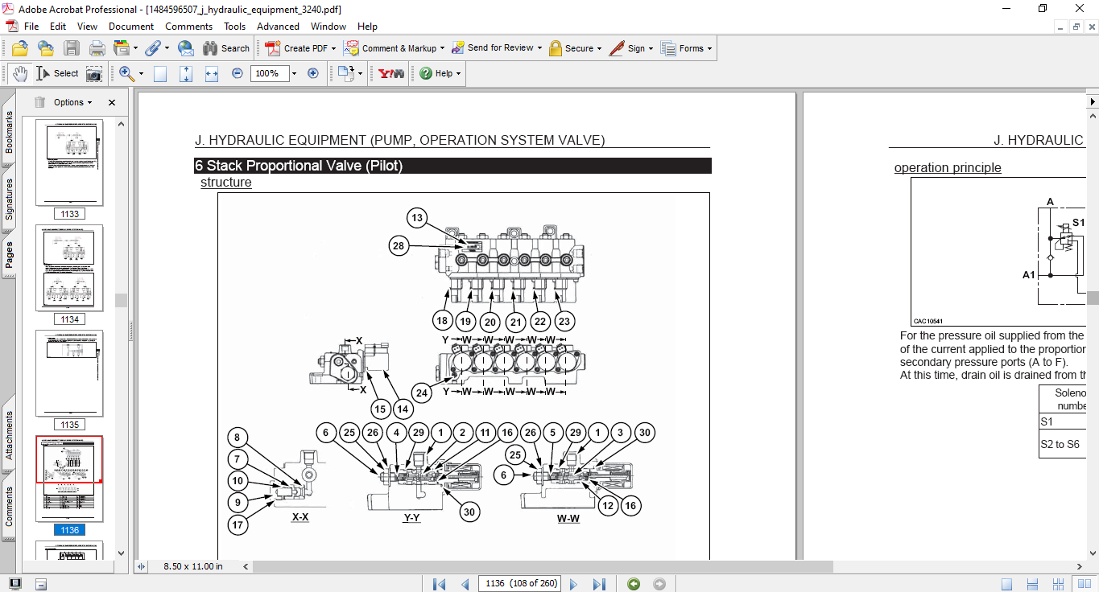Image resolution: width=1099 pixels, height=592 pixels.
Task: Click the green Previous View arrow
Action: tap(634, 584)
